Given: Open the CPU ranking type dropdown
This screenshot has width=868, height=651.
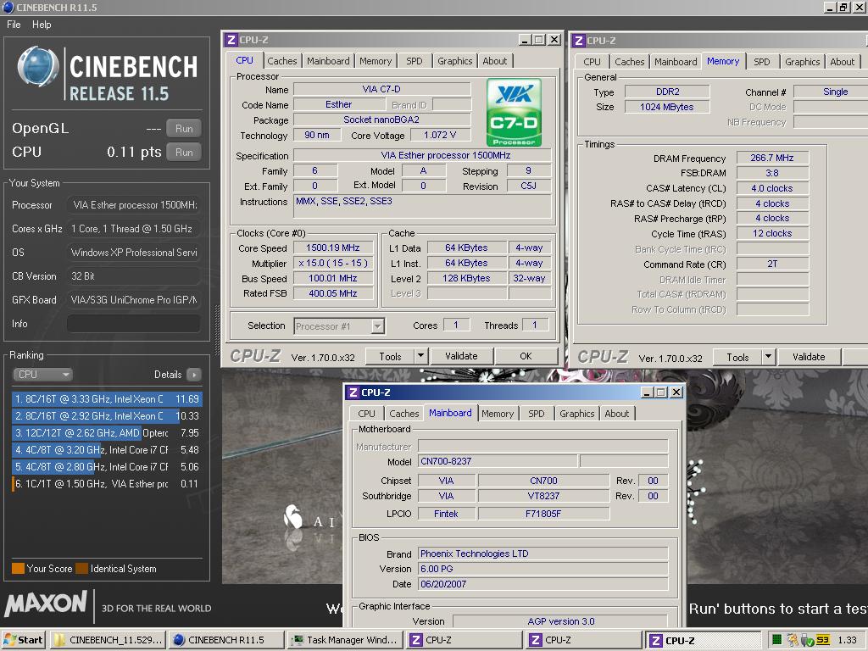Looking at the screenshot, I should point(42,375).
